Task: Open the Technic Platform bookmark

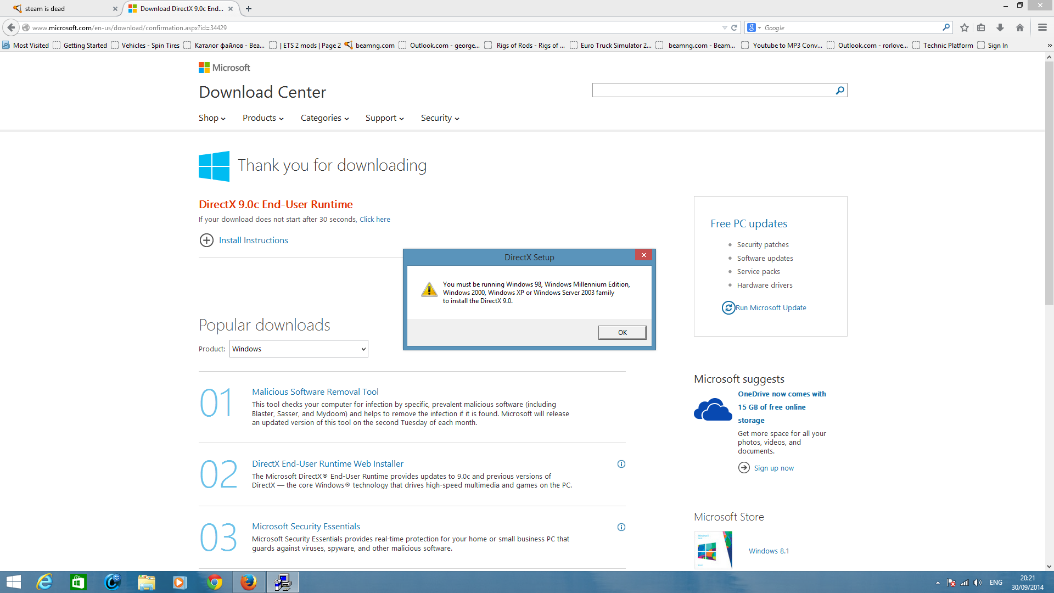Action: coord(943,45)
